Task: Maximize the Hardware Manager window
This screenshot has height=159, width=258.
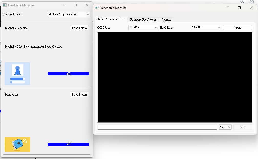Action: tap(75, 5)
